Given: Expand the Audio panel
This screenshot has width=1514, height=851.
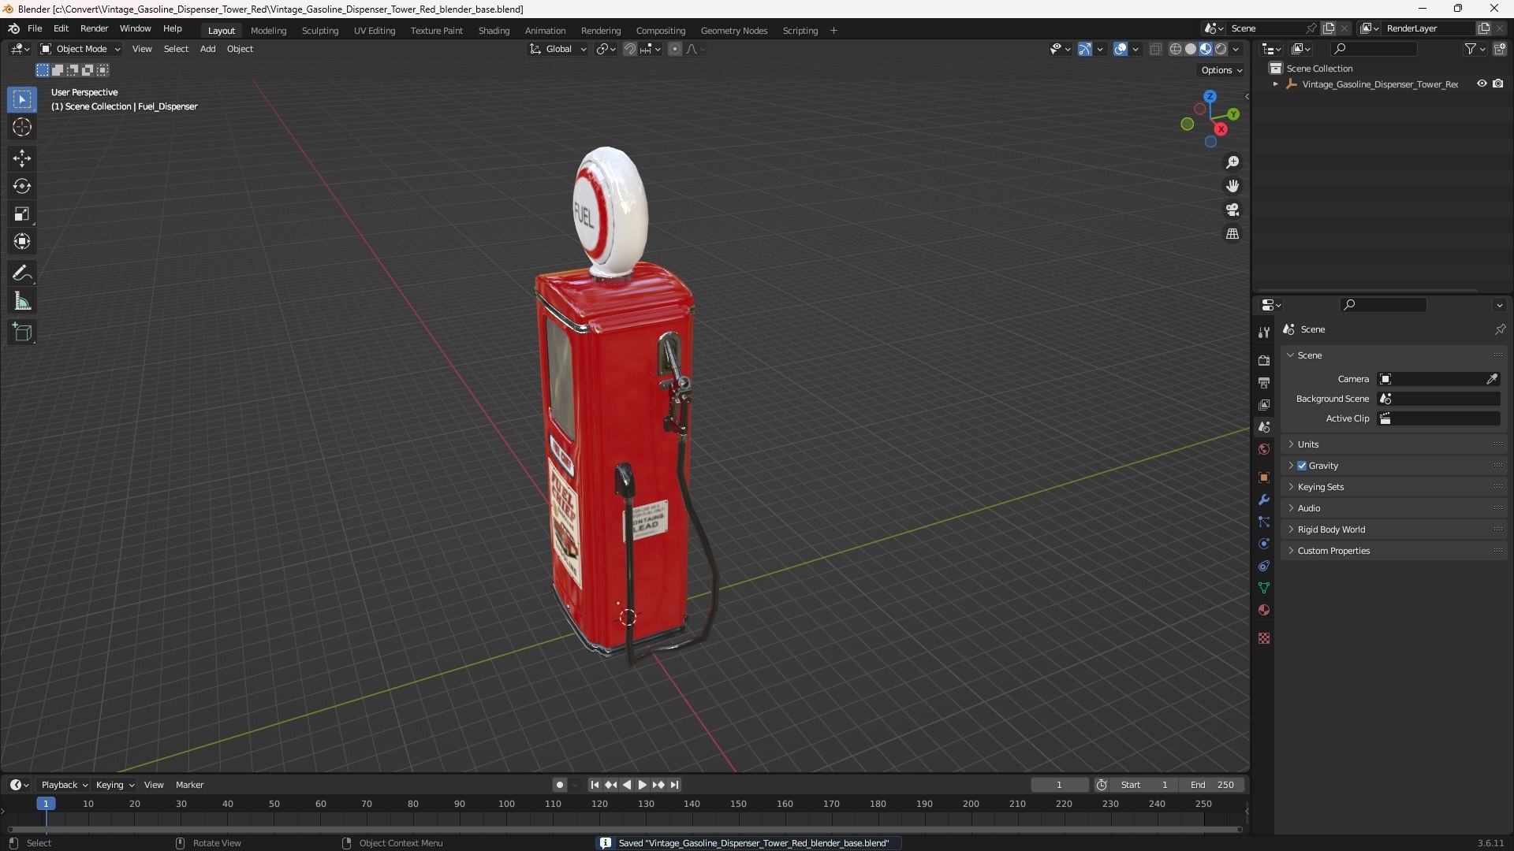Looking at the screenshot, I should [x=1394, y=508].
